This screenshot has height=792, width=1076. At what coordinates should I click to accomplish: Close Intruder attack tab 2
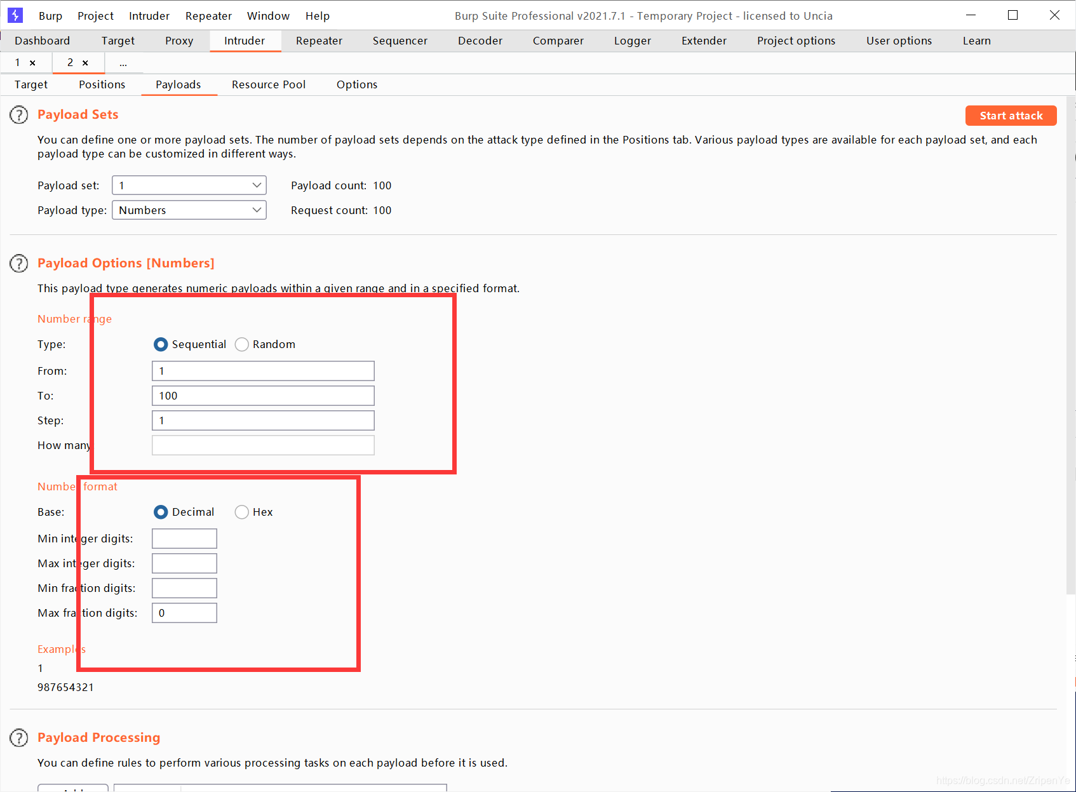tap(85, 63)
